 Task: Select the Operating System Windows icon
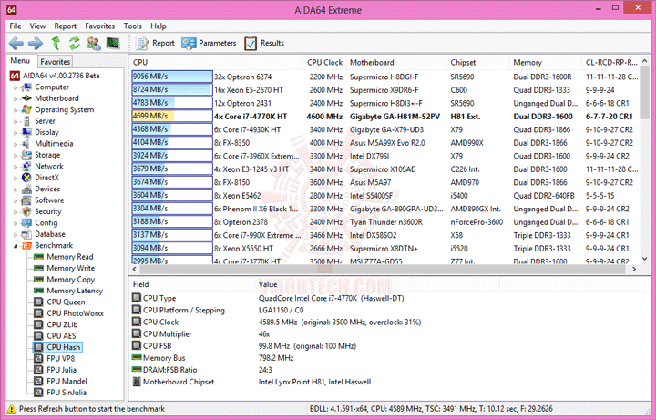26,109
